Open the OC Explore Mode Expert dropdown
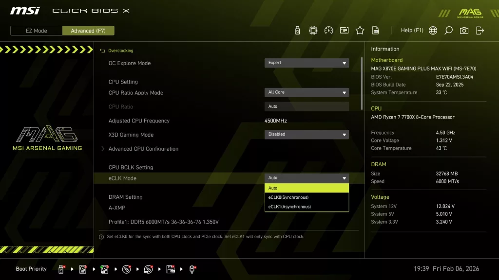This screenshot has height=280, width=499. 307,63
